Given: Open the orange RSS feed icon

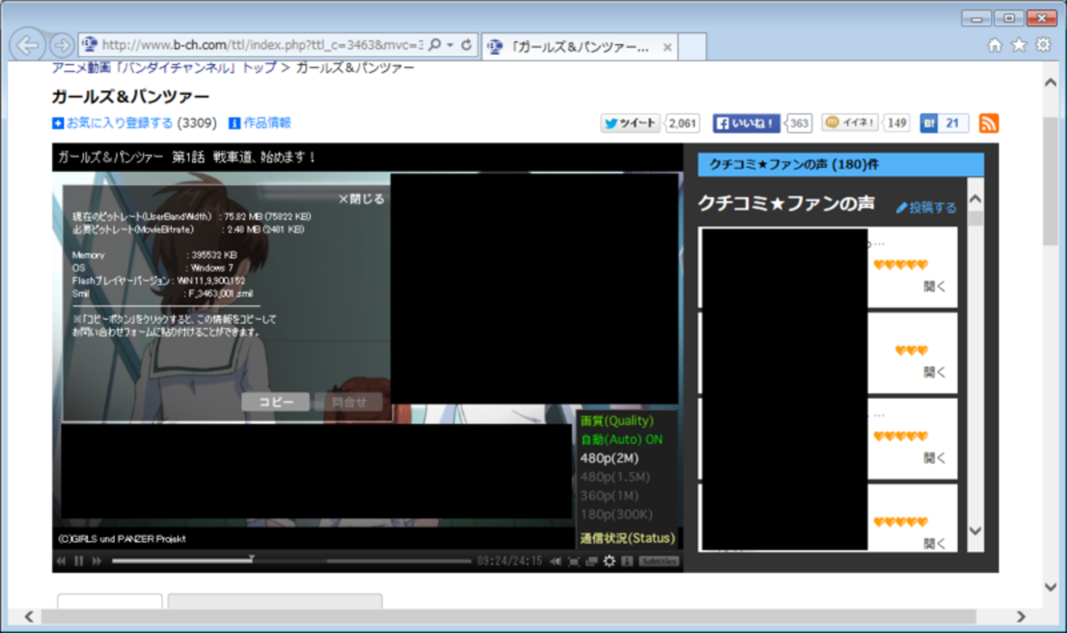Looking at the screenshot, I should [x=989, y=123].
